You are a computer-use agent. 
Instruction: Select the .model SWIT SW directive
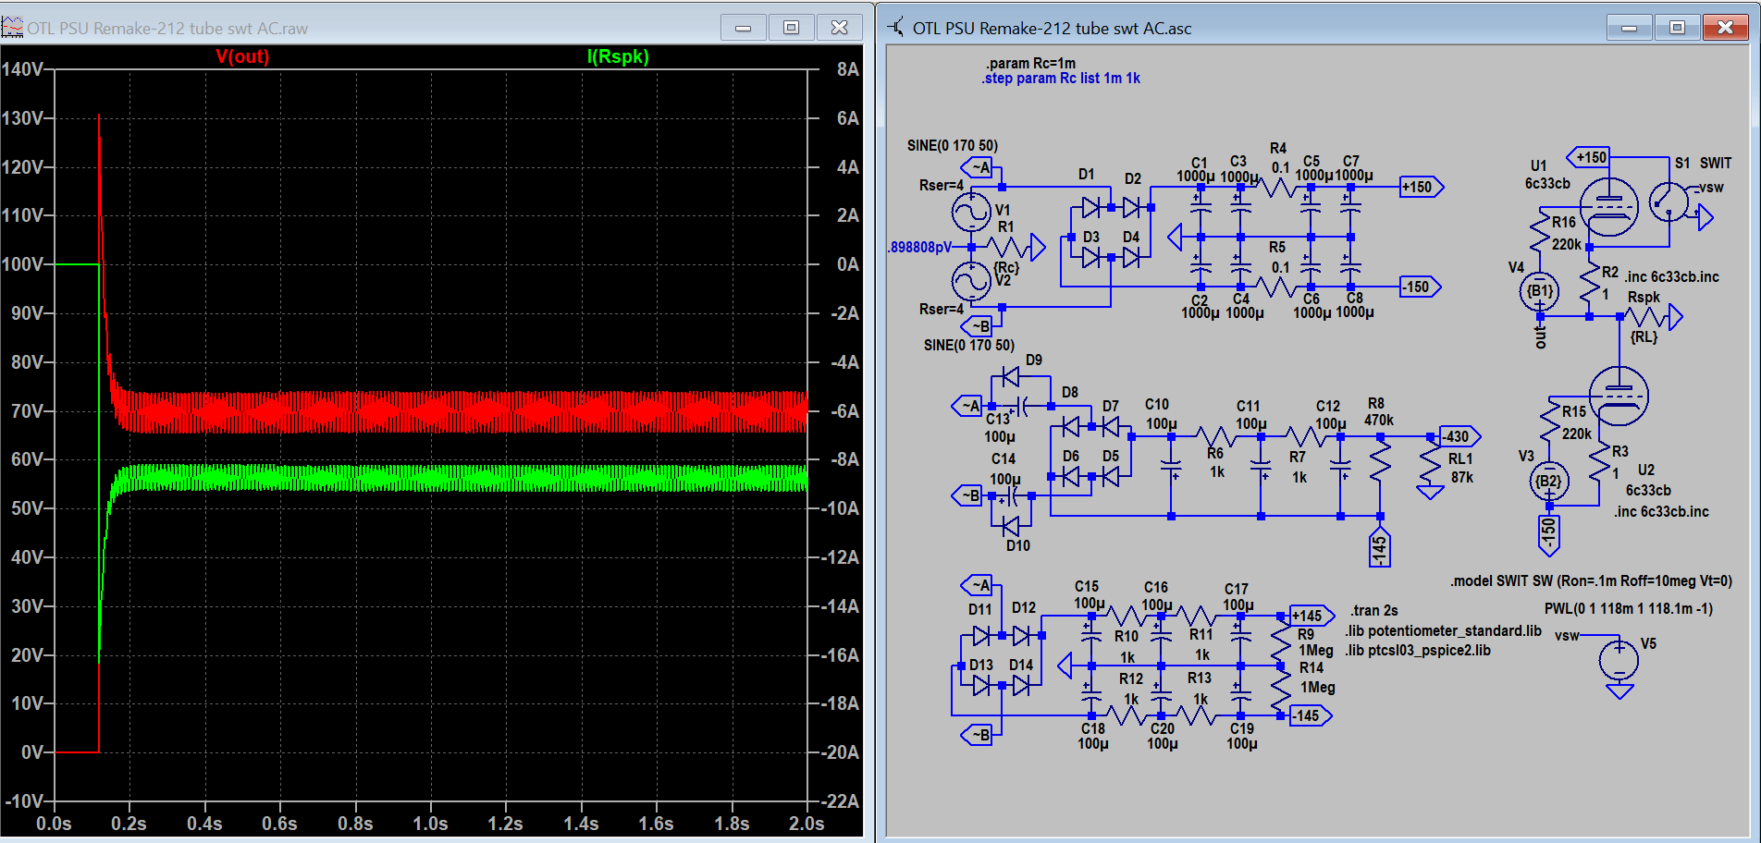tap(1591, 581)
